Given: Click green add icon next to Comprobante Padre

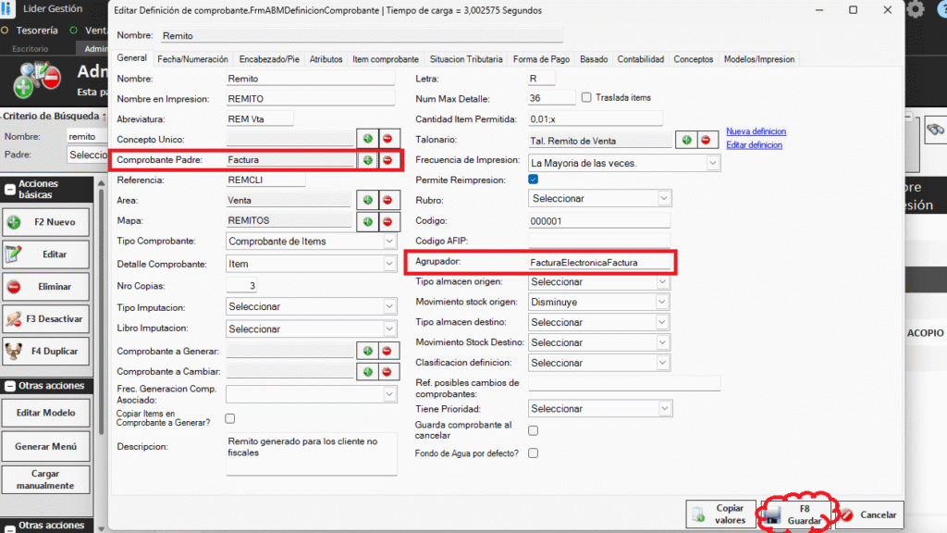Looking at the screenshot, I should pyautogui.click(x=367, y=160).
